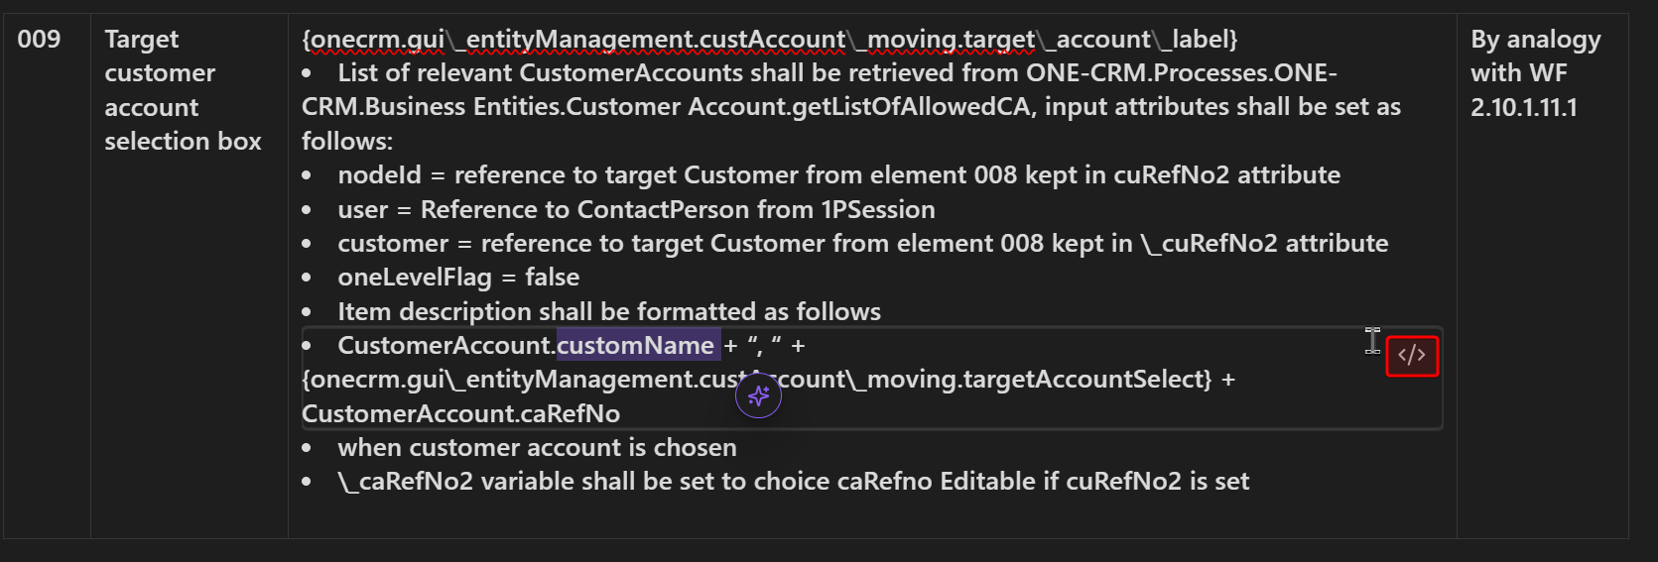Place cursor in the nodeId bullet line
This screenshot has width=1658, height=562.
pos(838,175)
